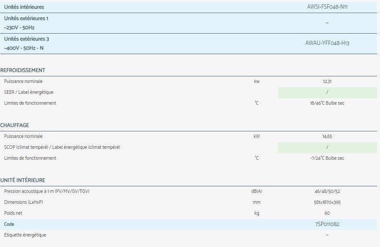Click the AWSI-FSF048-N11 indoor unit model

click(x=327, y=7)
